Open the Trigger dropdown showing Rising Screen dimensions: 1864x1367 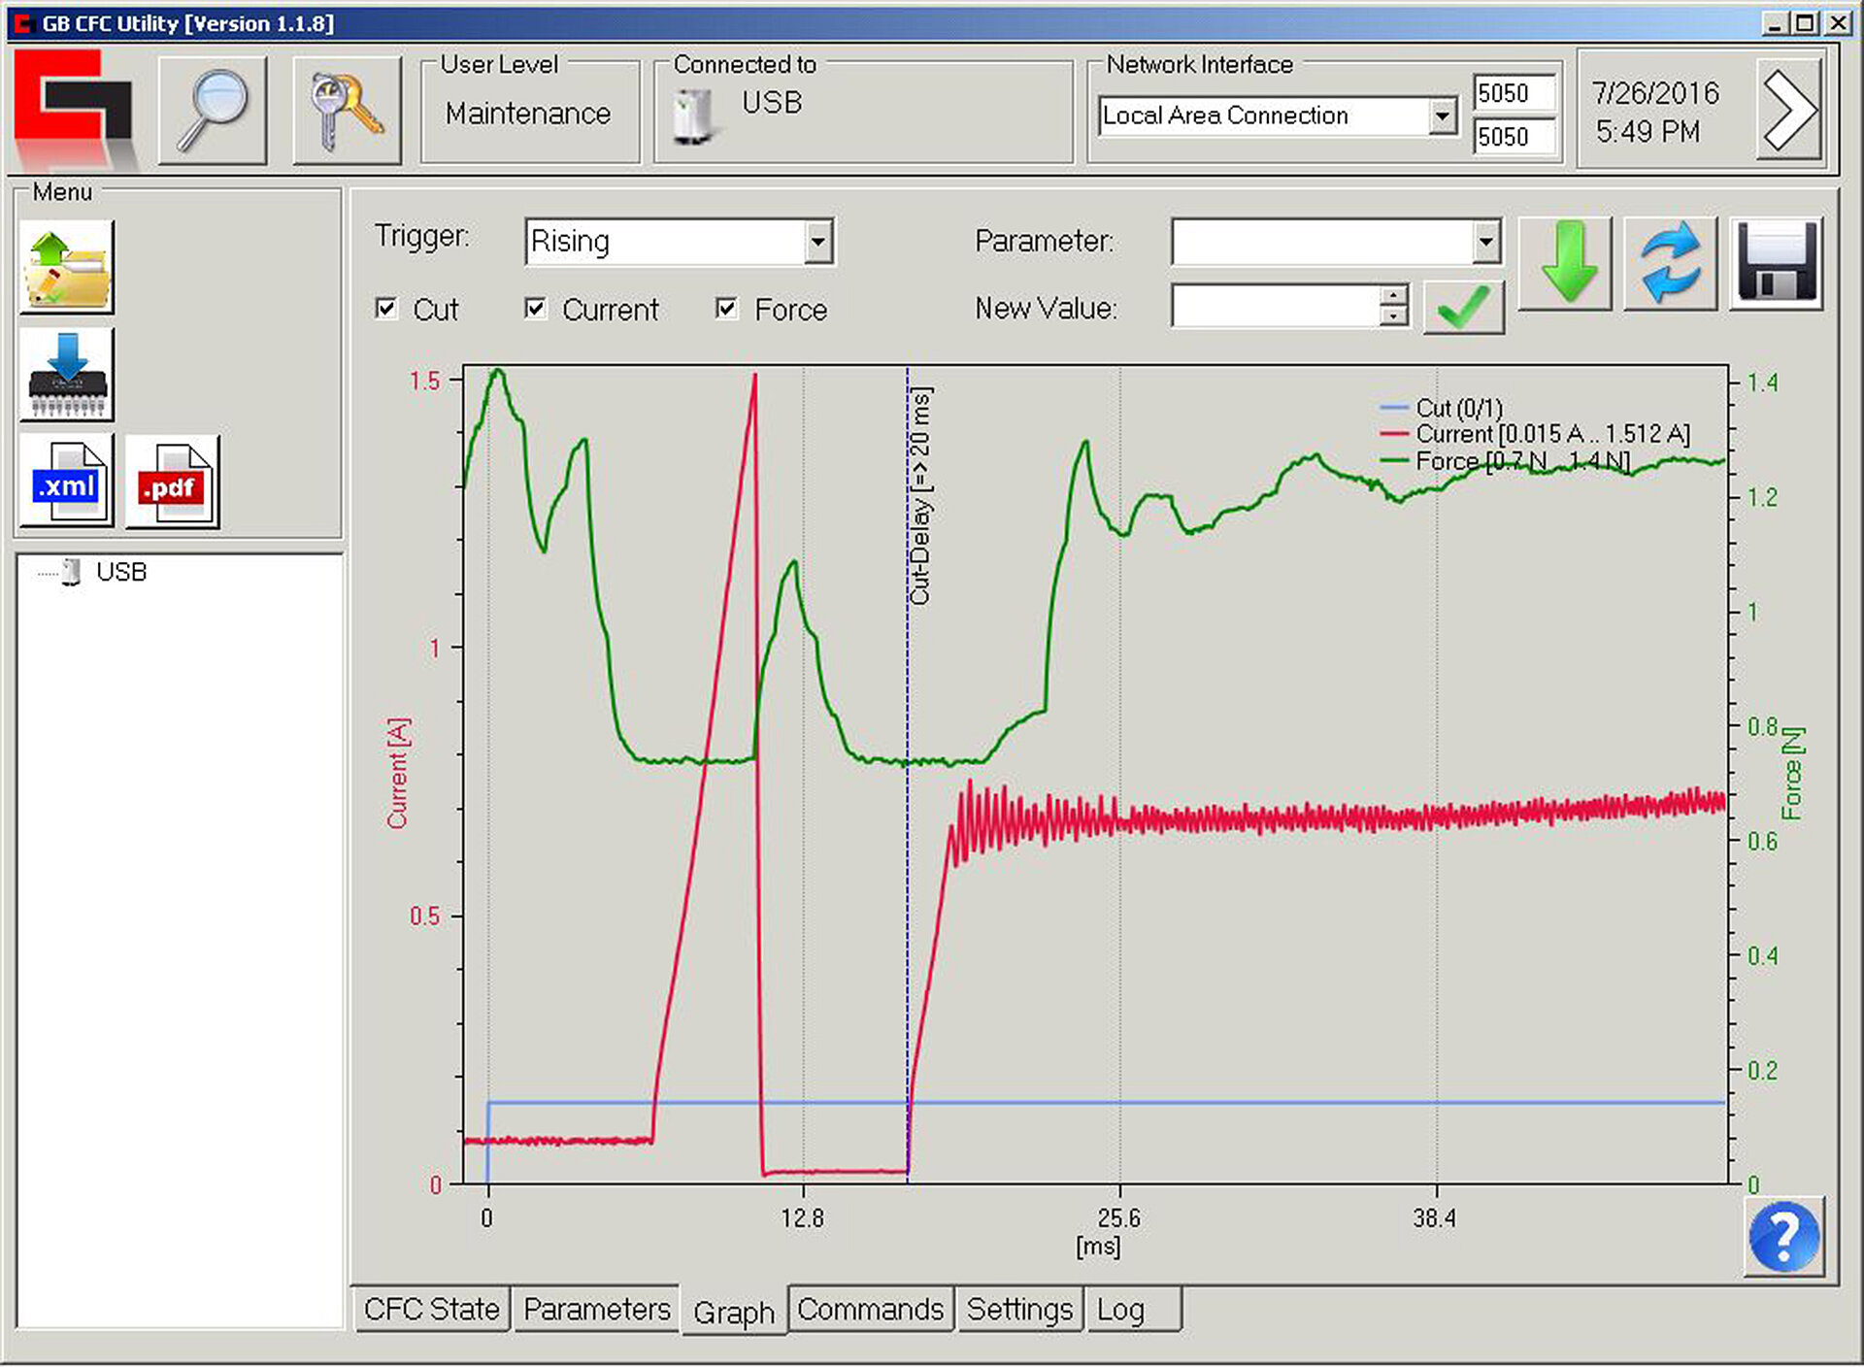(818, 242)
